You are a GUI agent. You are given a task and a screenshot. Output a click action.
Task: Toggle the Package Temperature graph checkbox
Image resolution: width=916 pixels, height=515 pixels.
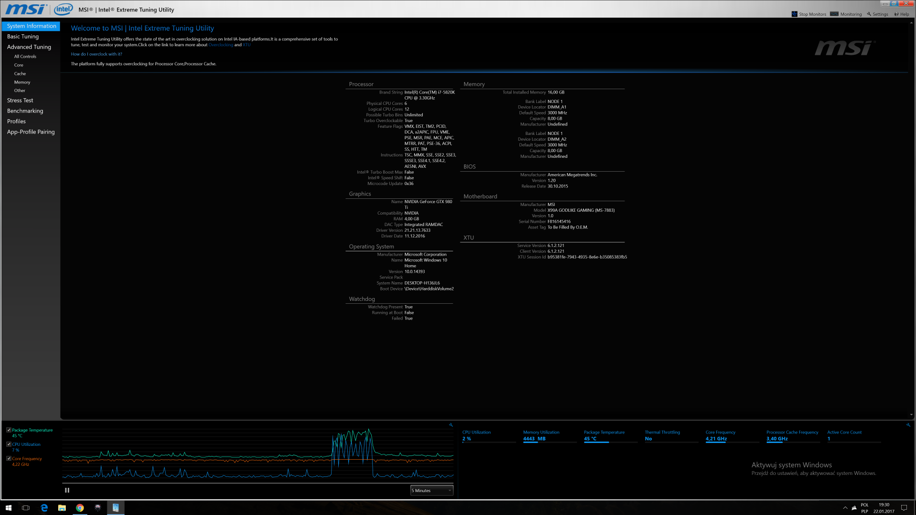[9, 430]
